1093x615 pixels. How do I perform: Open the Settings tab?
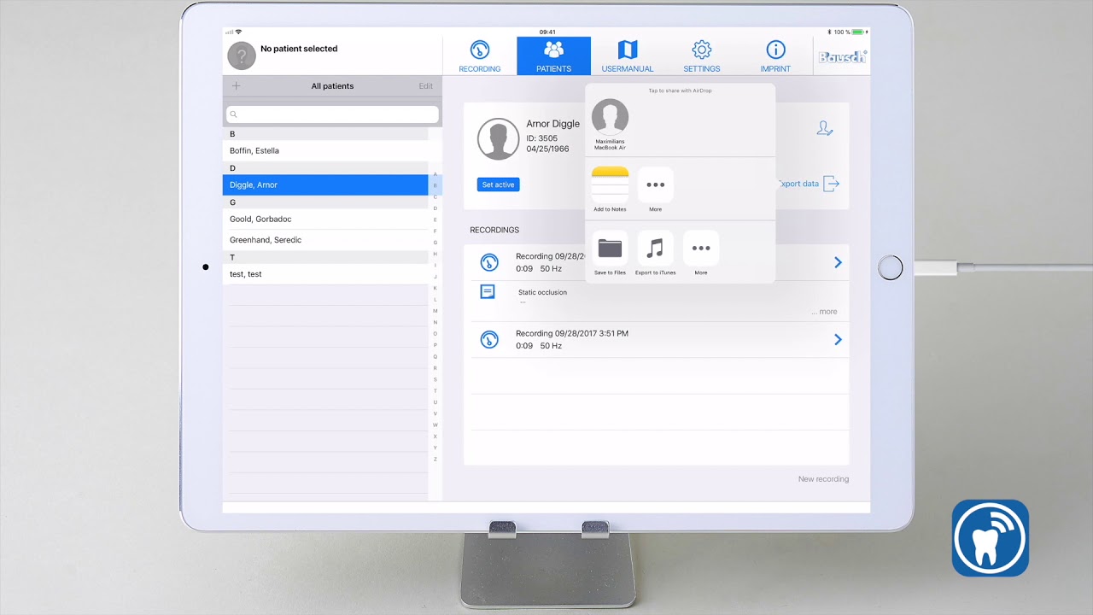pos(702,56)
